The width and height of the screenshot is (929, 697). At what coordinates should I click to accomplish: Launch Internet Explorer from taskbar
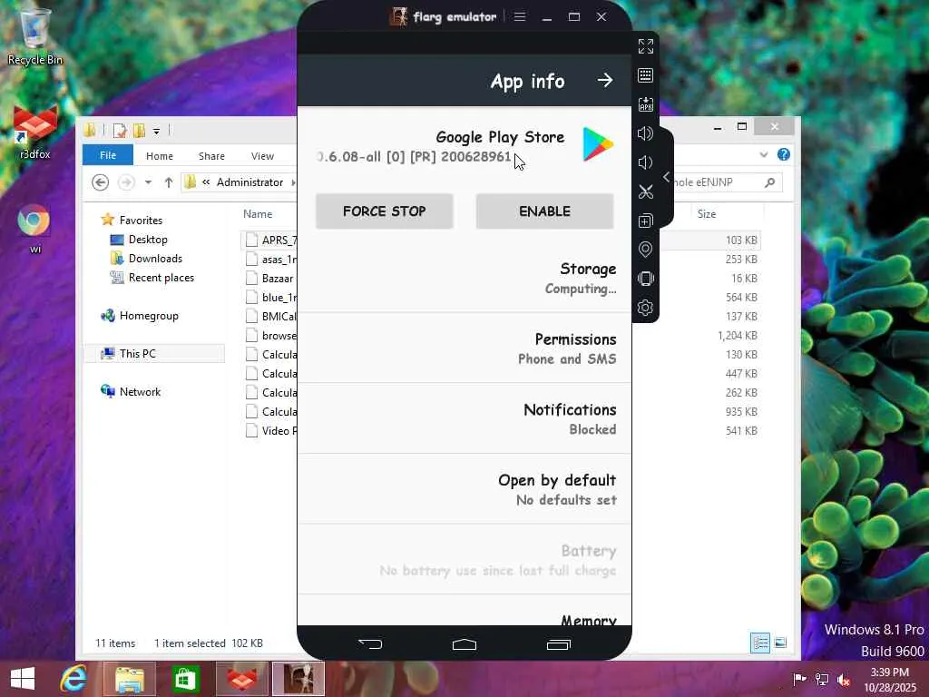[x=73, y=679]
